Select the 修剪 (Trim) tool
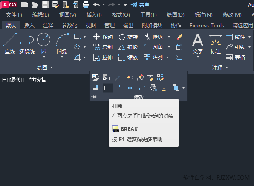254x186 pixels. point(153,37)
